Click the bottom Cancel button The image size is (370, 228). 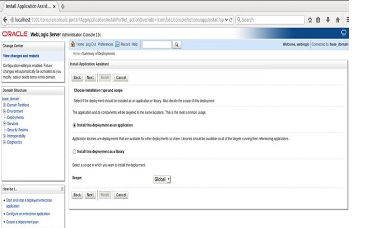(x=121, y=195)
